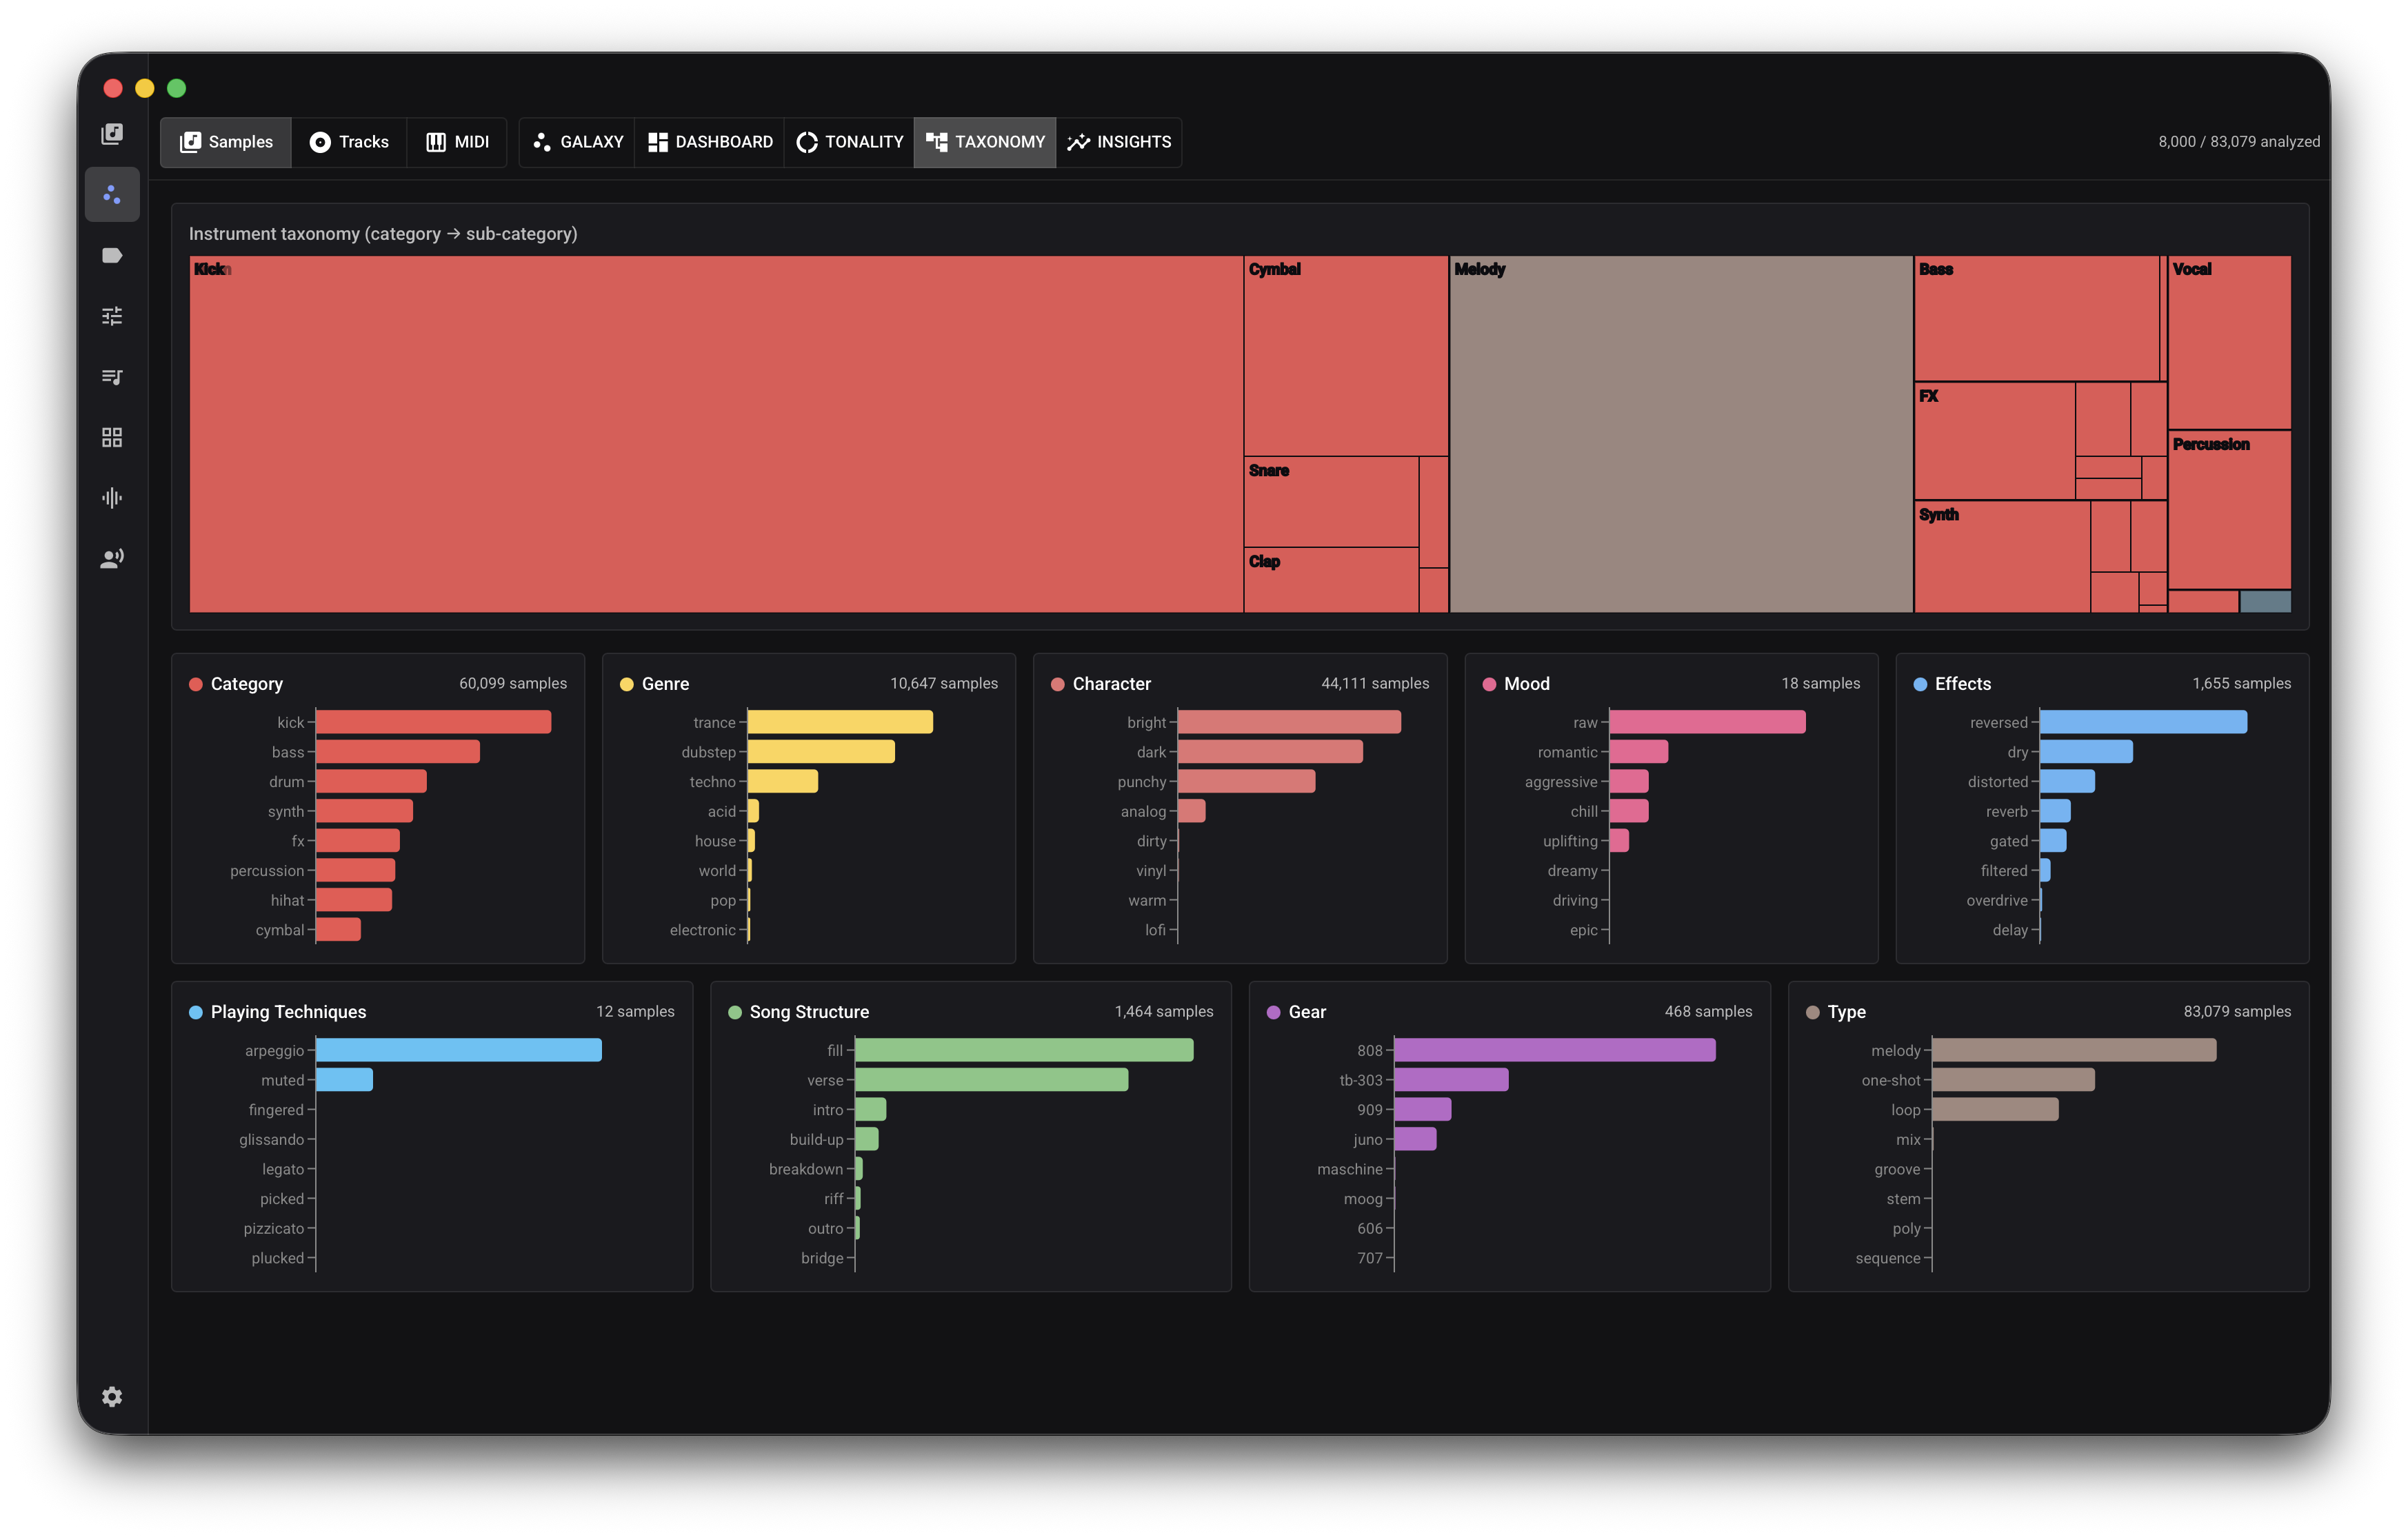Click the muted bar in Playing Techniques
The height and width of the screenshot is (1537, 2408).
345,1079
